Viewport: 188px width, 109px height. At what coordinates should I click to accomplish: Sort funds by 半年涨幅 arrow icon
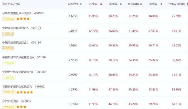pyautogui.click(x=141, y=4)
